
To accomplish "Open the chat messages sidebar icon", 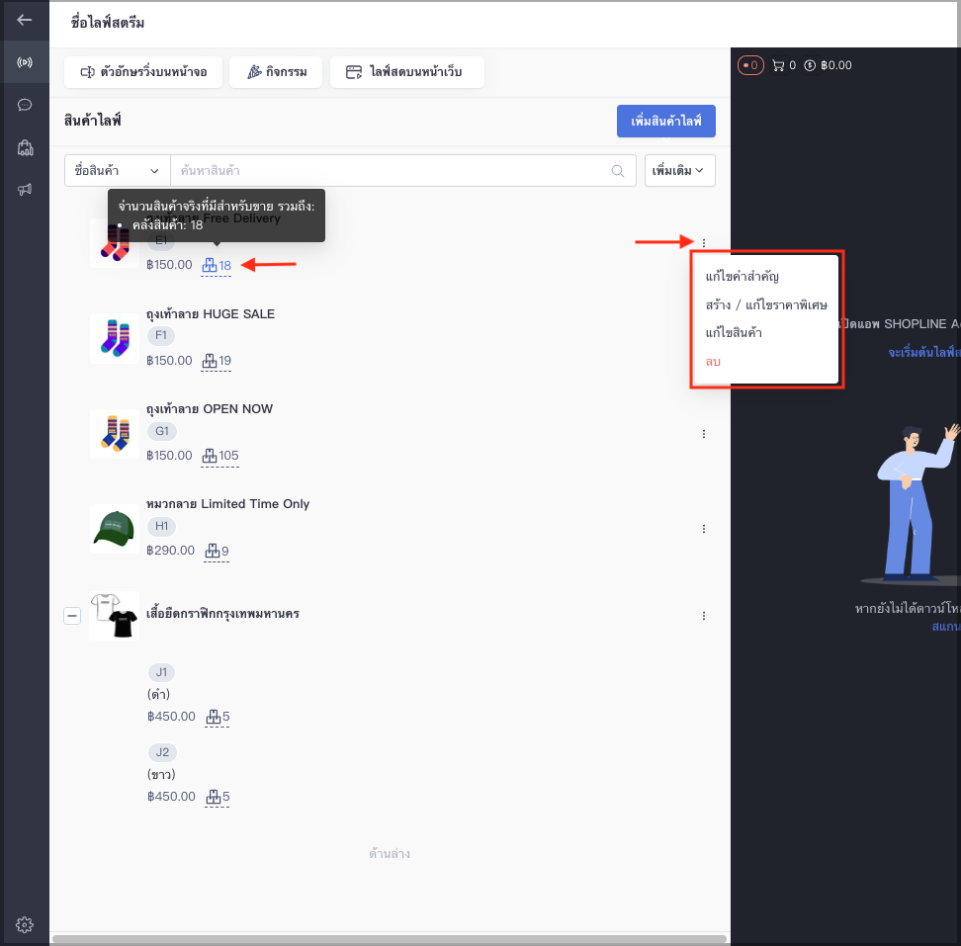I will pos(25,106).
